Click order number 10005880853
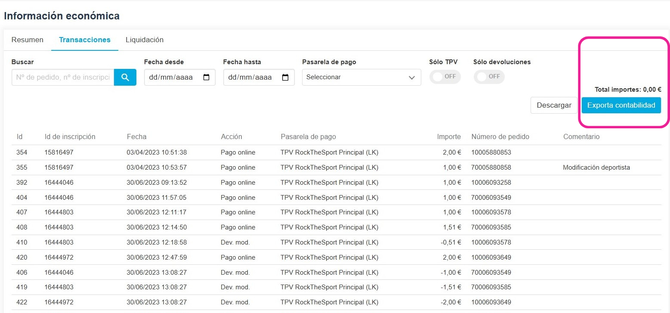Image resolution: width=670 pixels, height=313 pixels. (491, 152)
